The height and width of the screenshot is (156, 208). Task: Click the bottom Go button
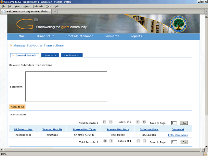click(x=184, y=142)
